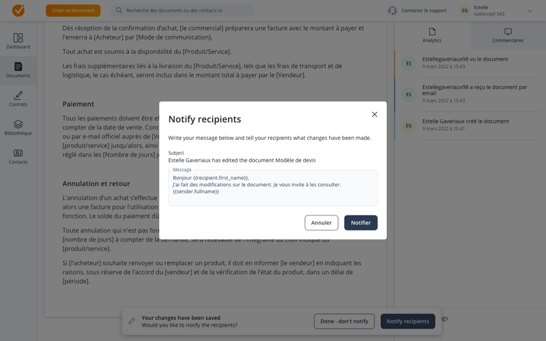
Task: Click the Annuler button
Action: [321, 223]
